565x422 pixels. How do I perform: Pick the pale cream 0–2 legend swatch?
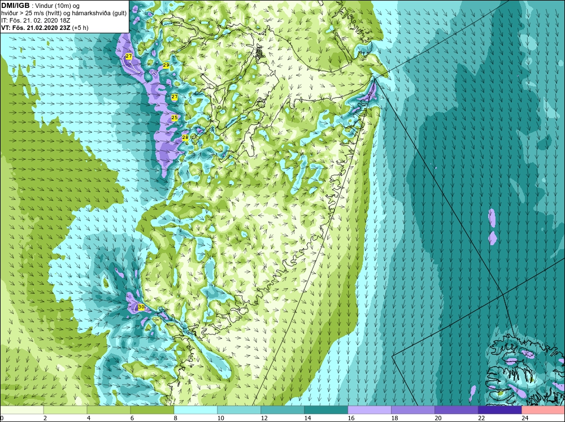pyautogui.click(x=21, y=410)
